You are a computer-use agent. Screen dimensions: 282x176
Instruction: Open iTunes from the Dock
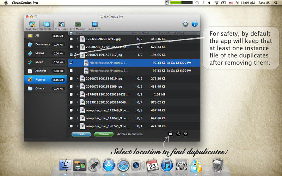(x=167, y=165)
